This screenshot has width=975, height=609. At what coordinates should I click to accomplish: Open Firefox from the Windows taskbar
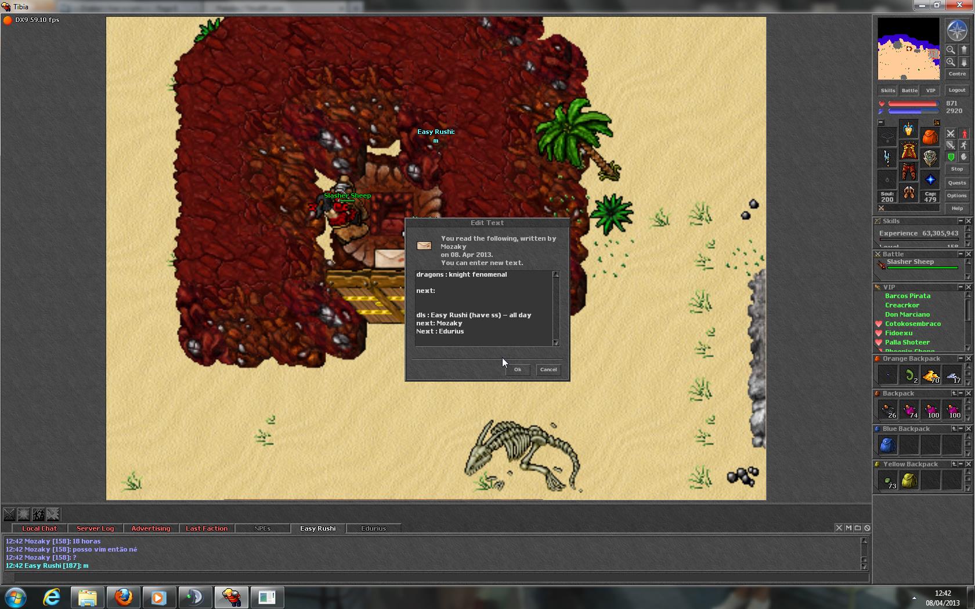click(x=123, y=597)
